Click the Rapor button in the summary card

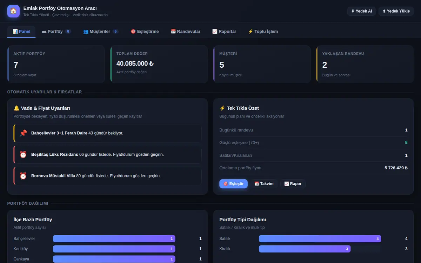pos(293,184)
